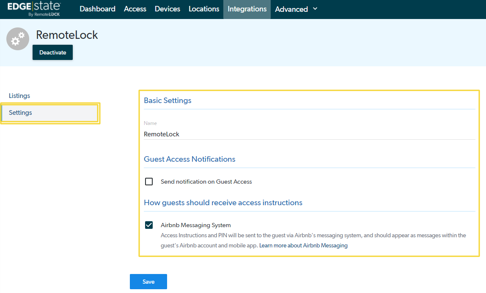Select the Settings sidebar item
The height and width of the screenshot is (293, 486).
coord(49,113)
